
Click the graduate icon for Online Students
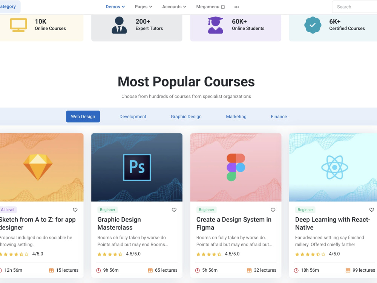pyautogui.click(x=215, y=25)
